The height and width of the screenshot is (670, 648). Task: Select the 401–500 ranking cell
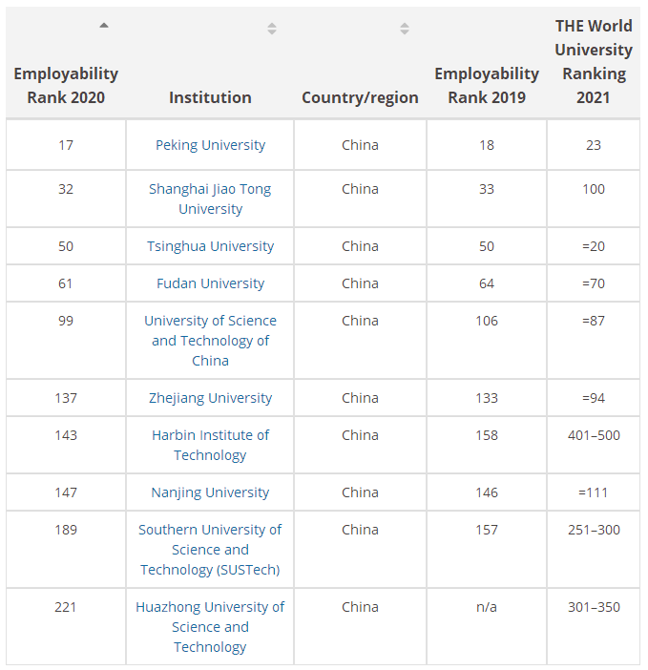coord(594,435)
